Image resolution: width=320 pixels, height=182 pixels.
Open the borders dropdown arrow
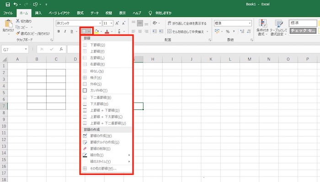(89, 31)
